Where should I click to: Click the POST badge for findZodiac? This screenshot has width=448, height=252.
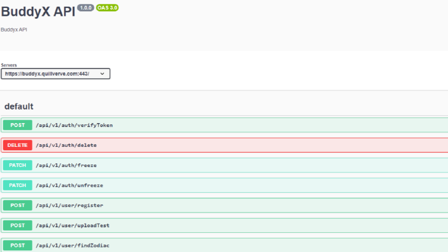tap(18, 245)
